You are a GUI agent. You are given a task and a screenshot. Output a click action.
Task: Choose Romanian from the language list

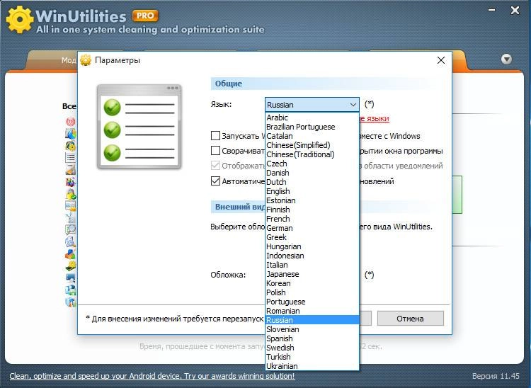pyautogui.click(x=312, y=311)
